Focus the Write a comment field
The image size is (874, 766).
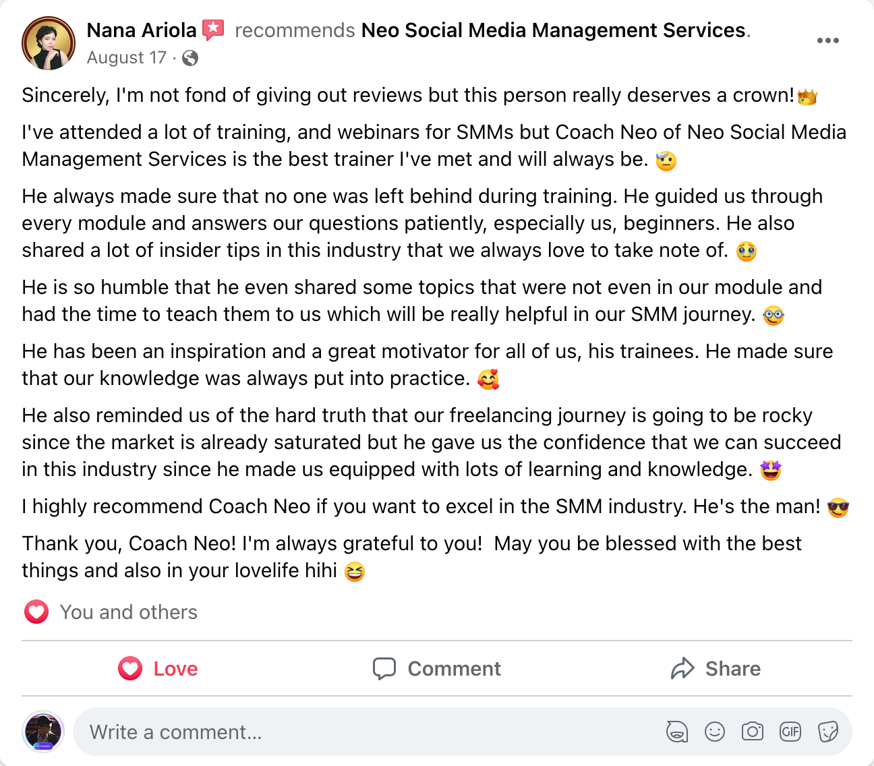click(x=364, y=732)
